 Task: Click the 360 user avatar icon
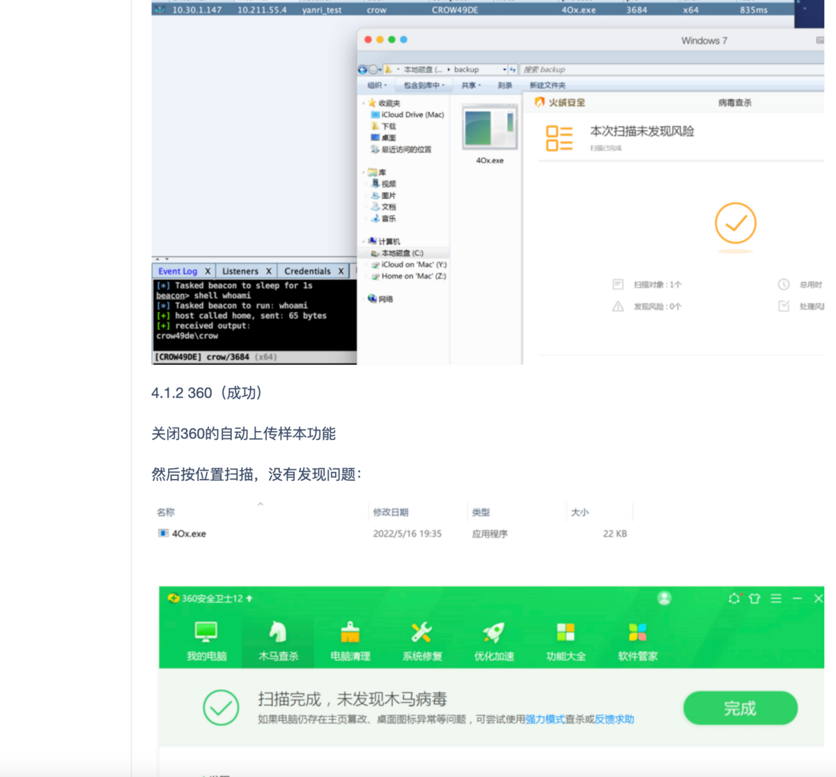point(665,598)
